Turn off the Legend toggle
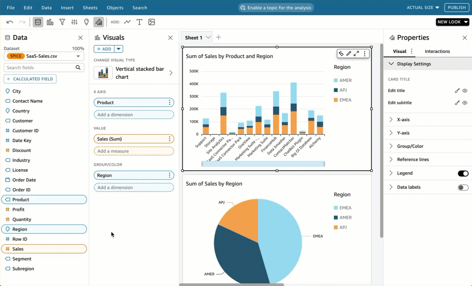The height and width of the screenshot is (286, 472). [x=463, y=173]
